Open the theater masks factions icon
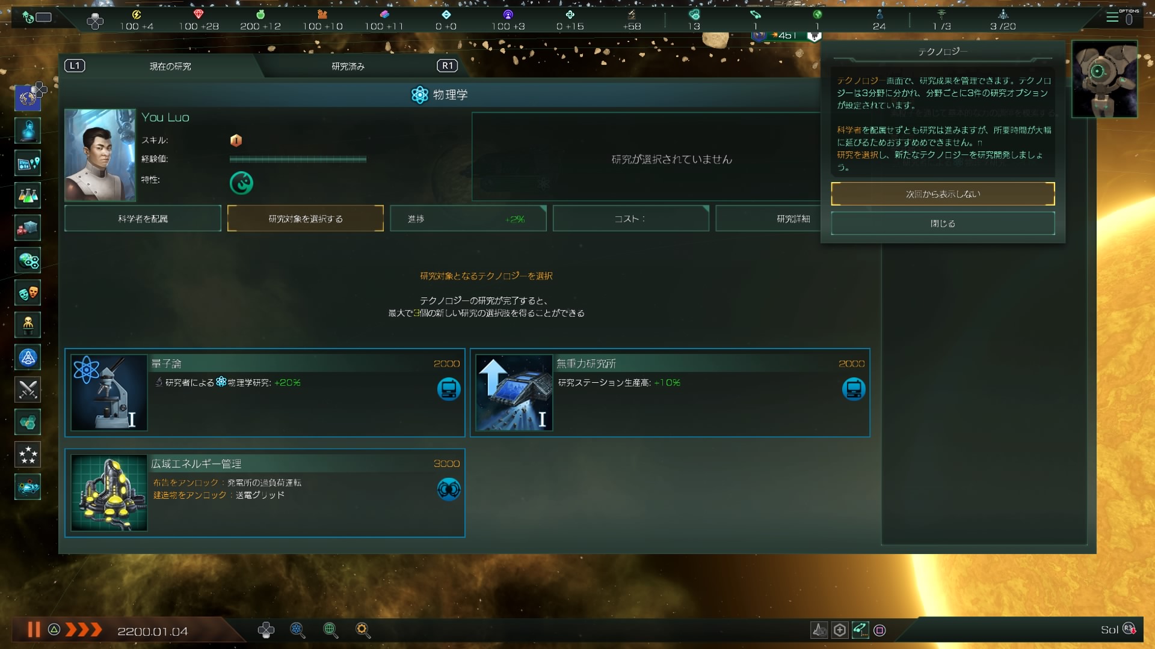This screenshot has width=1155, height=649. point(28,293)
